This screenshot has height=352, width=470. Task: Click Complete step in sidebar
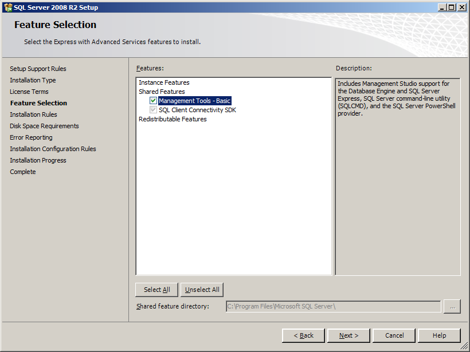click(x=22, y=172)
